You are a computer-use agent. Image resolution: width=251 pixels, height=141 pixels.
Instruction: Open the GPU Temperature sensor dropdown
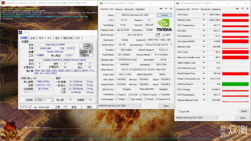tap(204, 25)
